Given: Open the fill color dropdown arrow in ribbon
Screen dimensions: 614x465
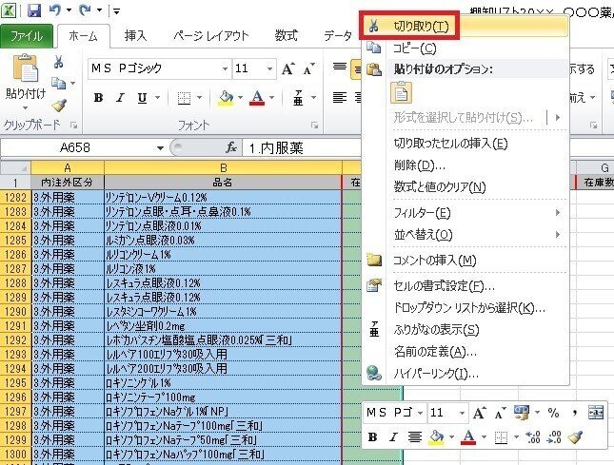Looking at the screenshot, I should pos(240,97).
